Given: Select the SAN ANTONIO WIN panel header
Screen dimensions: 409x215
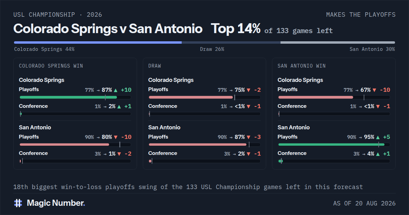Looking at the screenshot, I should click(302, 66).
